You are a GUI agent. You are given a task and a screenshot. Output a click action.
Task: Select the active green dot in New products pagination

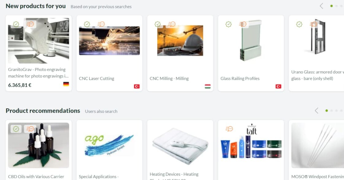click(331, 6)
